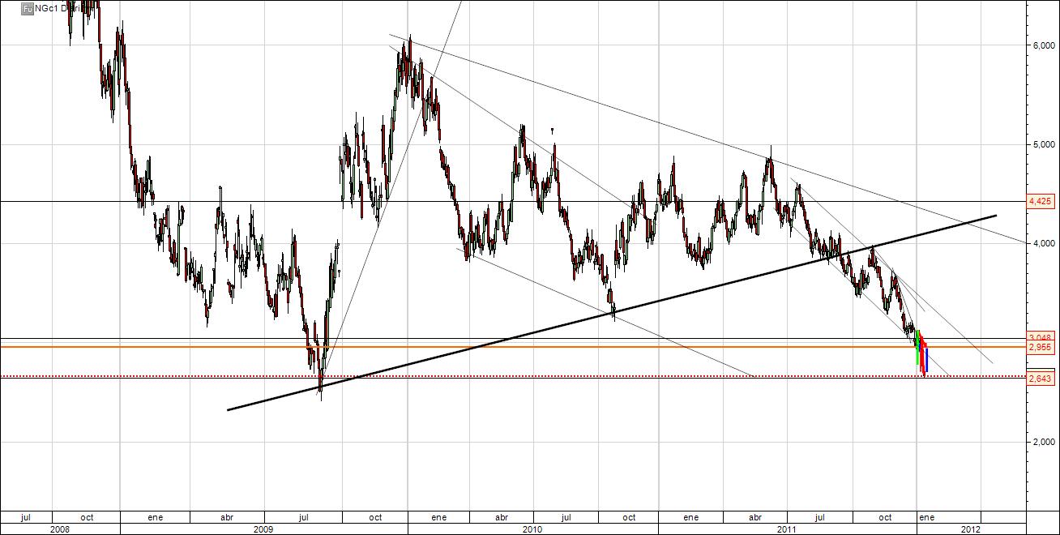The width and height of the screenshot is (1060, 535).
Task: Select the partially hidden 3,048 price tag
Action: click(x=1039, y=337)
